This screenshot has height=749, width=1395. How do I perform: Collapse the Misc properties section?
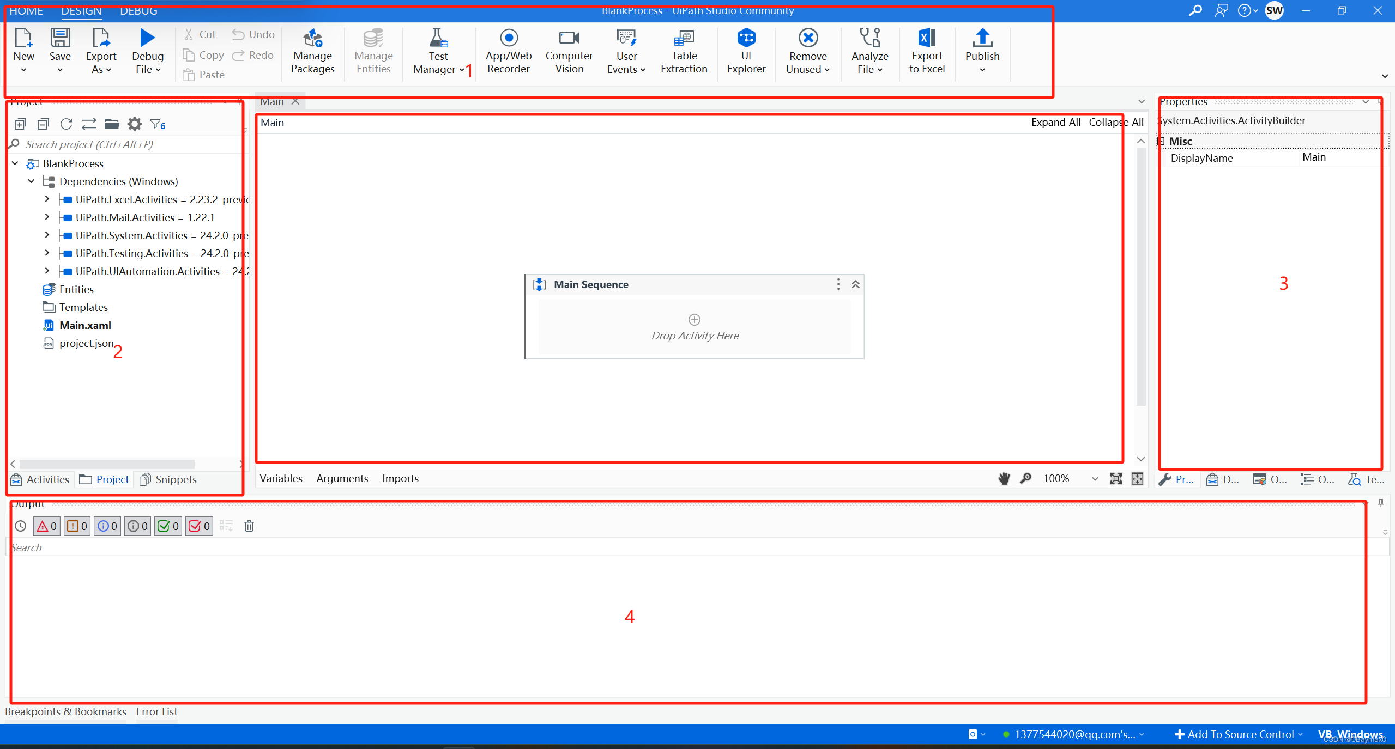[x=1162, y=141]
